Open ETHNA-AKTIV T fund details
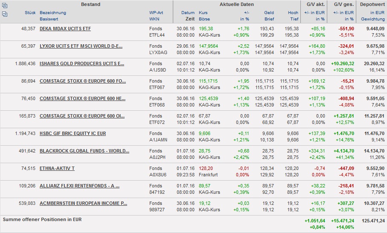This screenshot has width=387, height=233. [57, 168]
